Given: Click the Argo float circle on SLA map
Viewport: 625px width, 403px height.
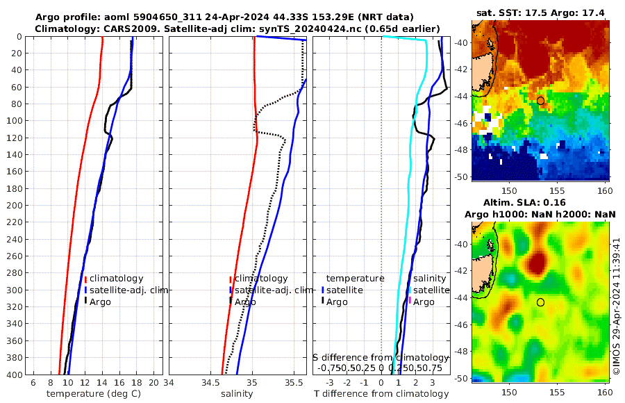Looking at the screenshot, I should click(x=540, y=302).
